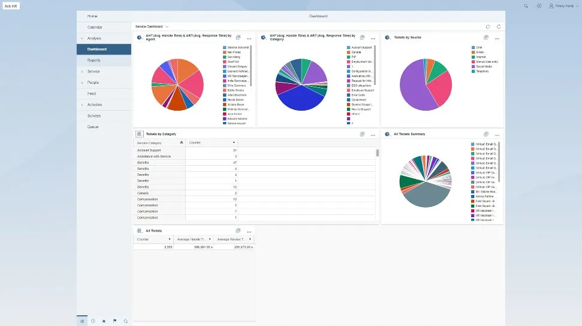This screenshot has height=326, width=582.
Task: Click the refresh icon on dashboard toolbar
Action: tap(499, 26)
